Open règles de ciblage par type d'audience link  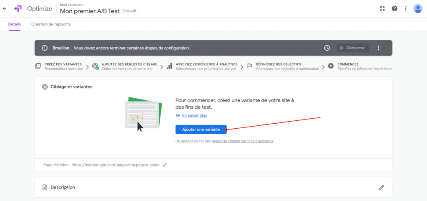click(242, 141)
